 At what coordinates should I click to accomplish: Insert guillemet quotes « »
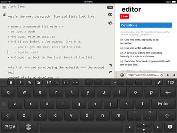pyautogui.click(x=75, y=82)
